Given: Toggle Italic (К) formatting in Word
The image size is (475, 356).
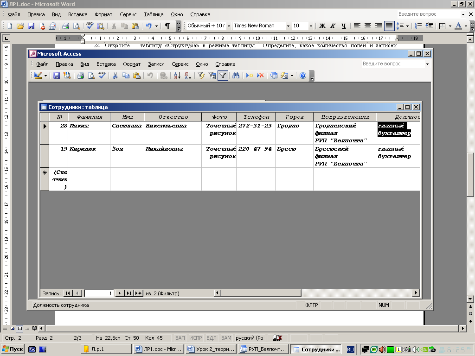Looking at the screenshot, I should 333,26.
